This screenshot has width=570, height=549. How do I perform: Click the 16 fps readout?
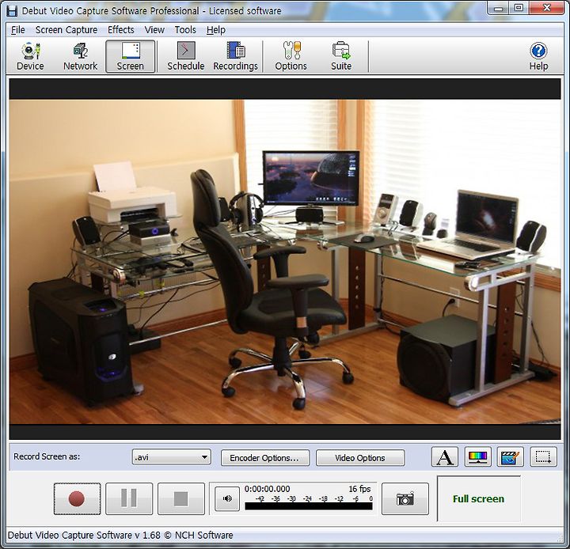(x=359, y=489)
